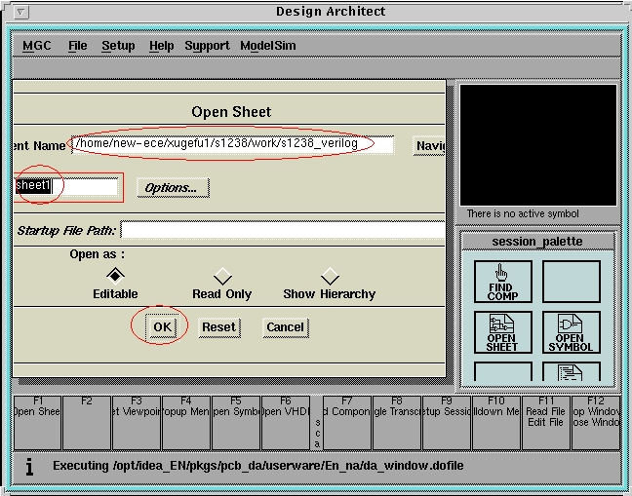Click OK to open the sheet
The height and width of the screenshot is (496, 632).
pyautogui.click(x=162, y=327)
